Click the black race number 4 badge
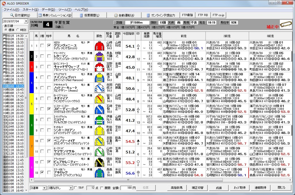 pyautogui.click(x=48, y=24)
